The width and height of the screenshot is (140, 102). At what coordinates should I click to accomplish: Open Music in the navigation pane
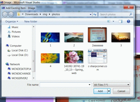click(x=15, y=27)
